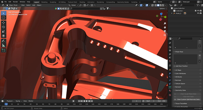Hide Node_0 via its eye icon
The width and height of the screenshot is (203, 110).
198,13
